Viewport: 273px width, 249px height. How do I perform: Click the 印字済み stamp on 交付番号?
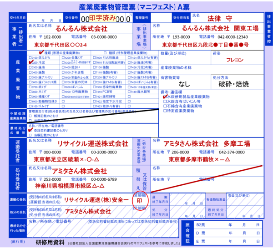pos(102,18)
